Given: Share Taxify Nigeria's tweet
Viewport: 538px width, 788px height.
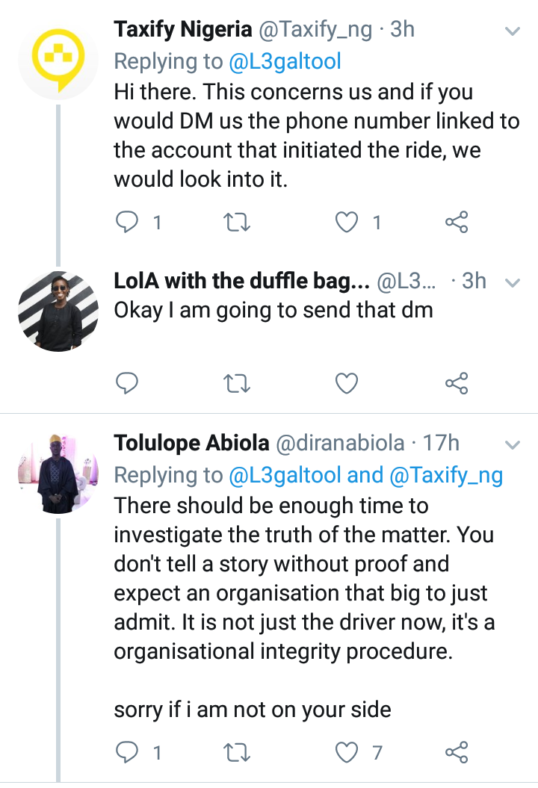Looking at the screenshot, I should pyautogui.click(x=456, y=222).
